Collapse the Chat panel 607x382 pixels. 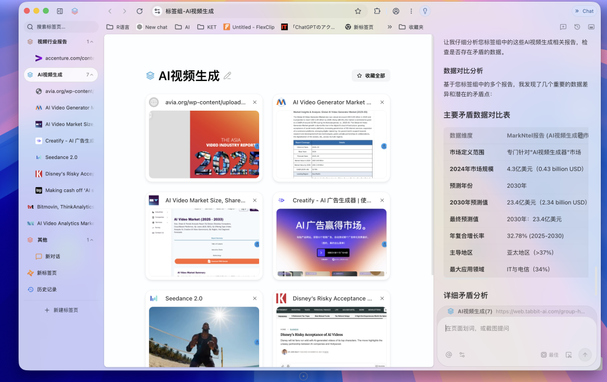[x=584, y=11]
